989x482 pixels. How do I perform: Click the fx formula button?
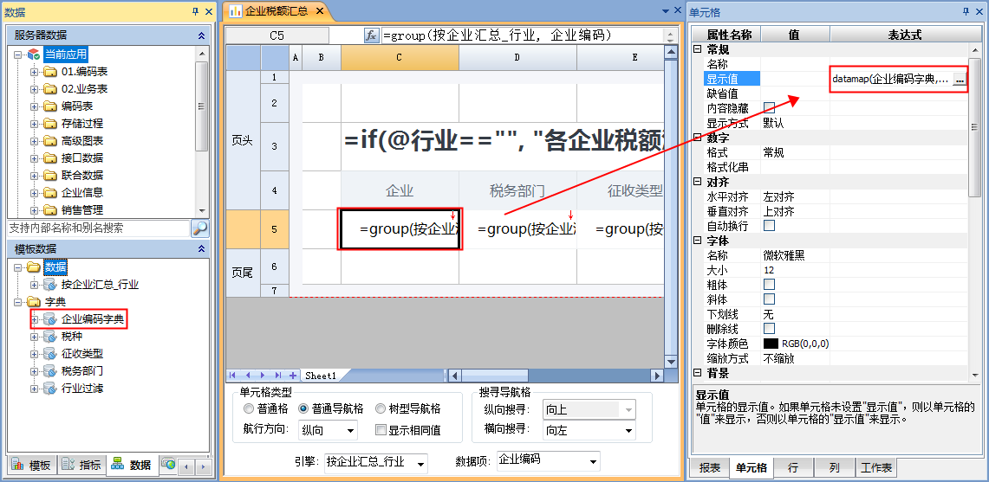(x=371, y=35)
